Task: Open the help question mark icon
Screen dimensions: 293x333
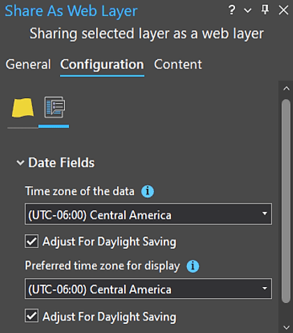Action: (x=232, y=10)
